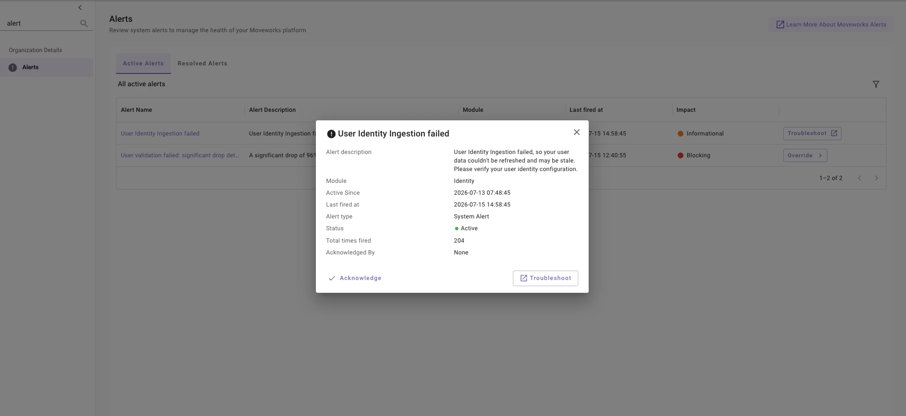906x416 pixels.
Task: Click the sidebar search magnifier icon
Action: tap(84, 23)
